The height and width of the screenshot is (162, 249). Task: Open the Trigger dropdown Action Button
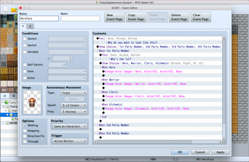pos(69,141)
